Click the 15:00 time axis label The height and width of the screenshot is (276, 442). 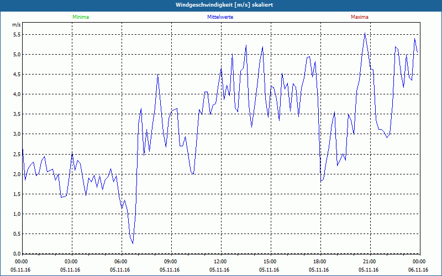coord(271,262)
